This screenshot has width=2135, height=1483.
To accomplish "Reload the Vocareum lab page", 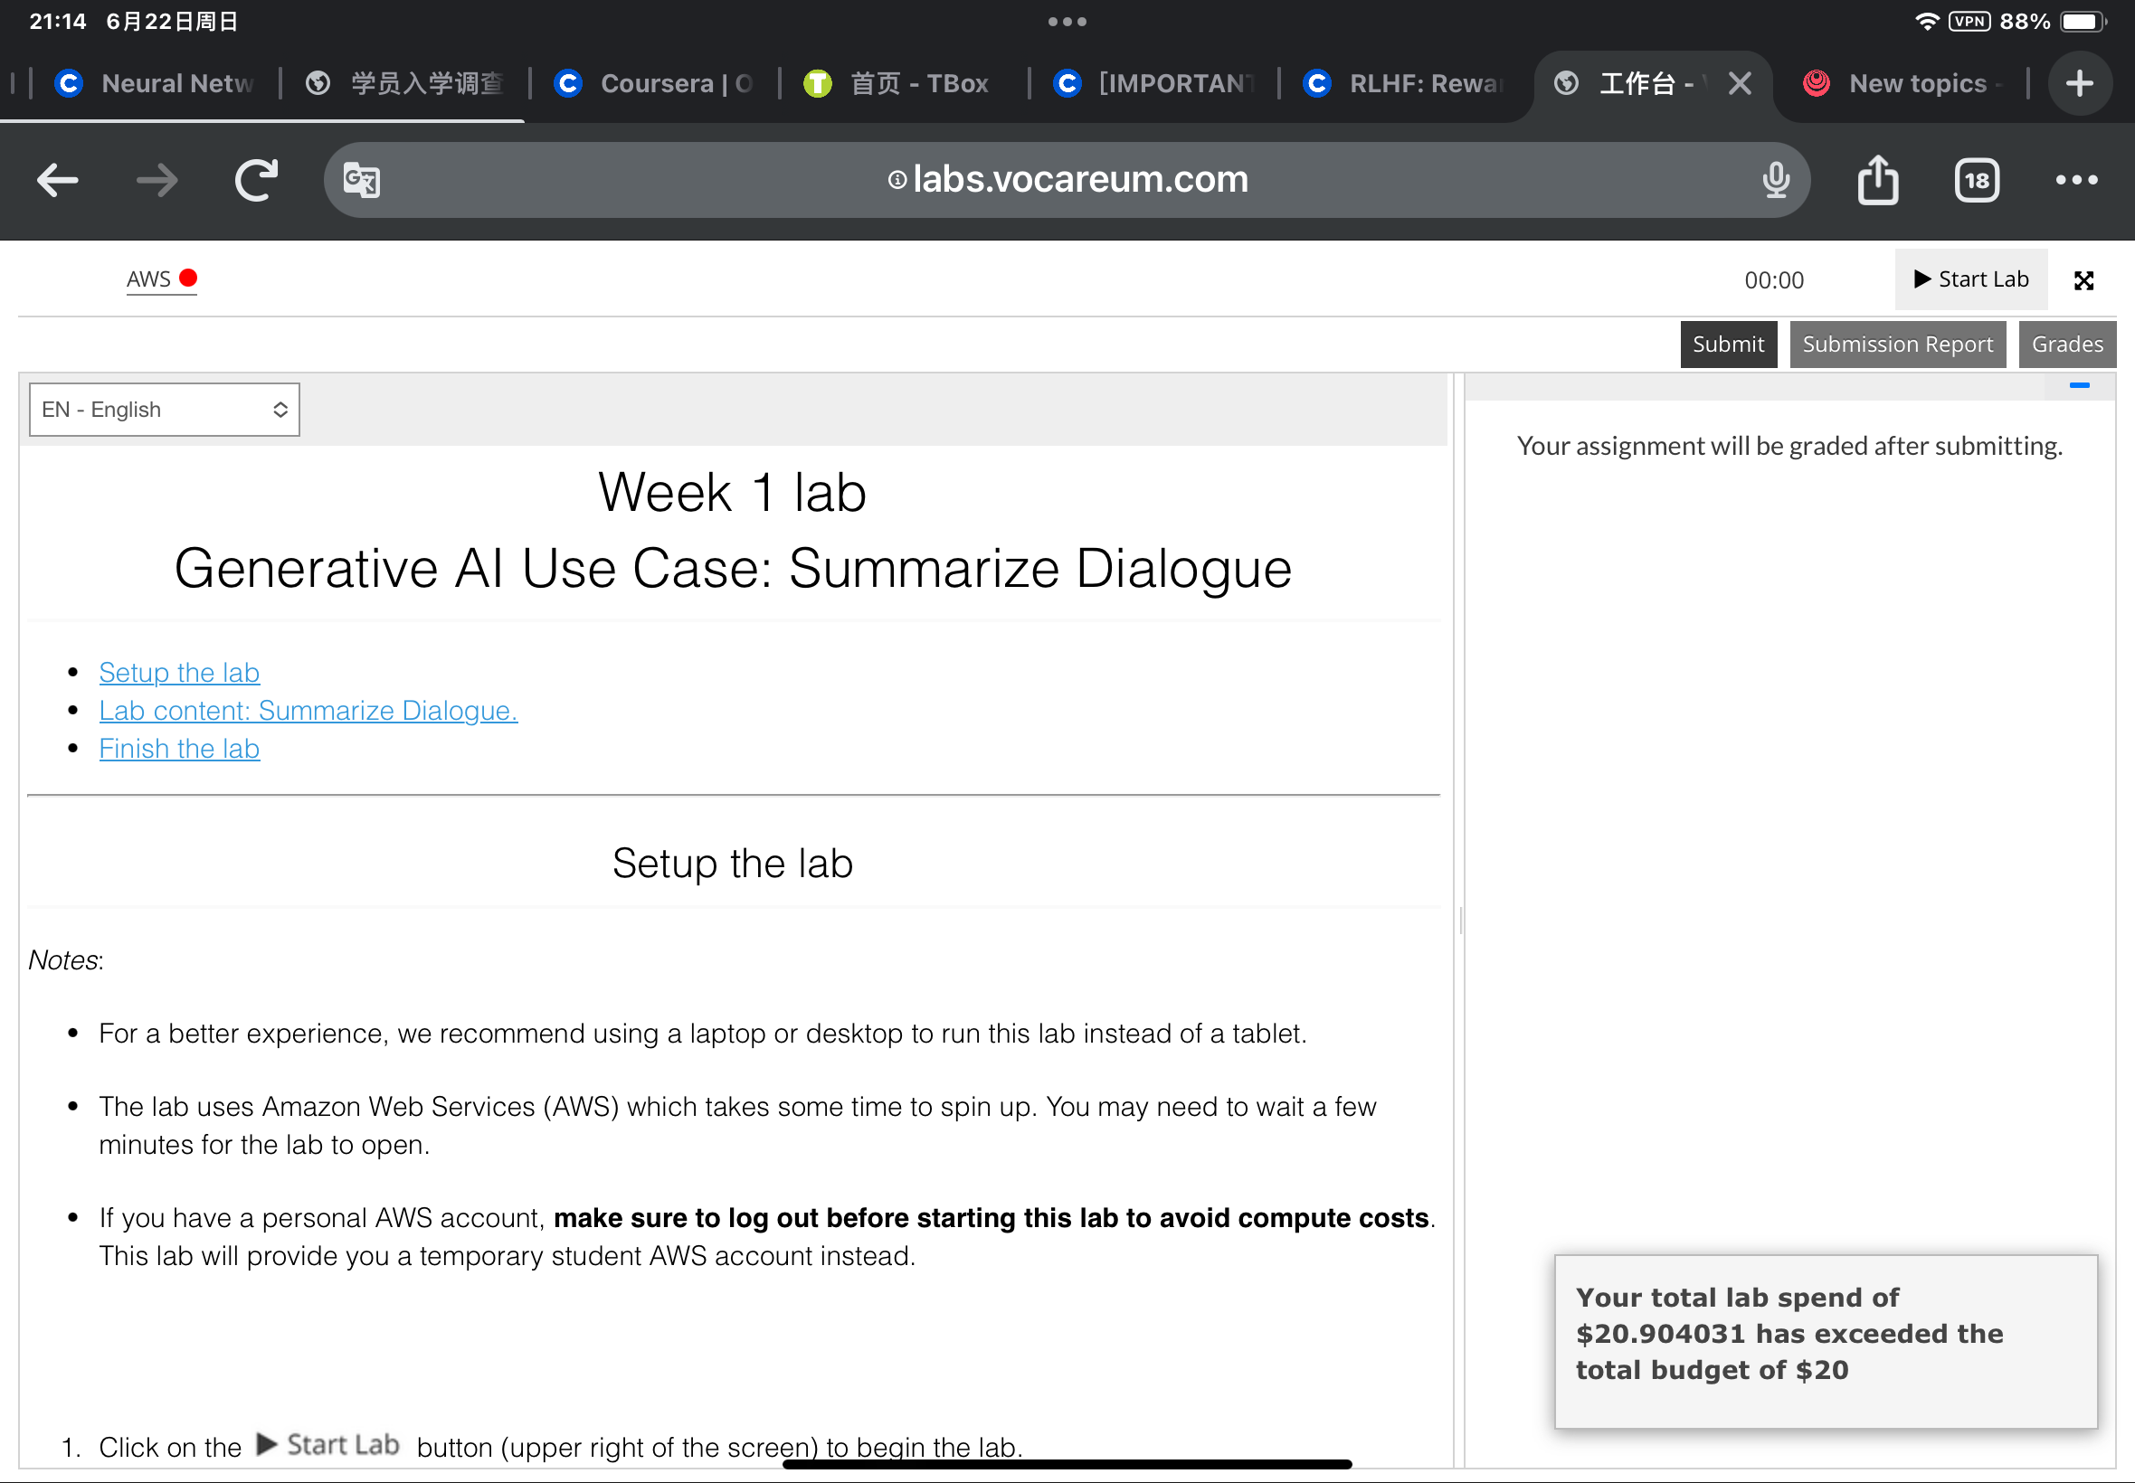I will (257, 180).
